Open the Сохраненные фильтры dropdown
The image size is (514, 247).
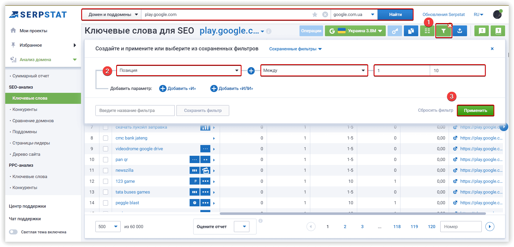295,49
